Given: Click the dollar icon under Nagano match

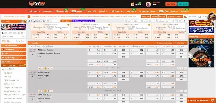Looking at the screenshot, I should [x=49, y=68].
